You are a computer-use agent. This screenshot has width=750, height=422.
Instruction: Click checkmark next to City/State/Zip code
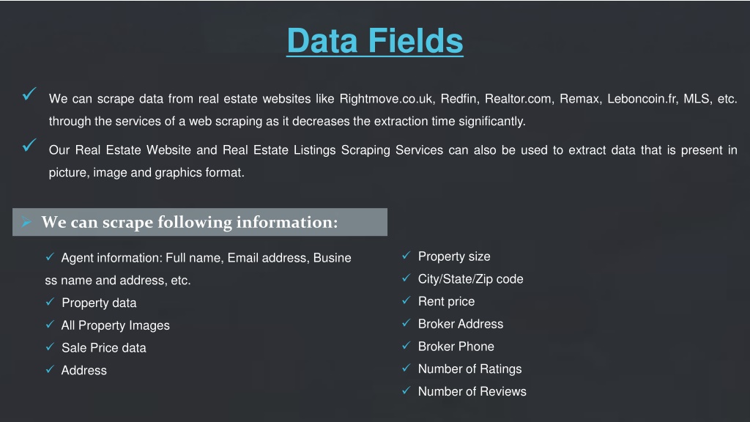[406, 278]
